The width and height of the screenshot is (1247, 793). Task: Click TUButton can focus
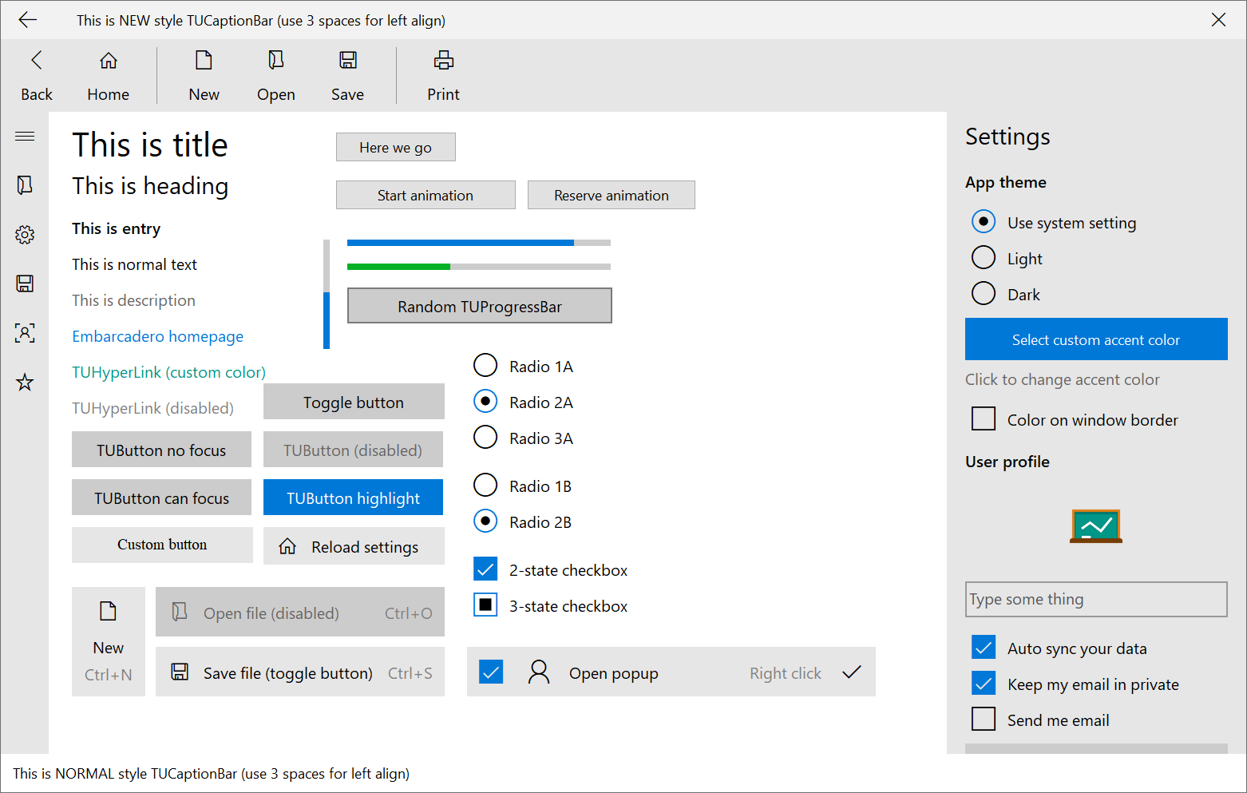(x=161, y=498)
